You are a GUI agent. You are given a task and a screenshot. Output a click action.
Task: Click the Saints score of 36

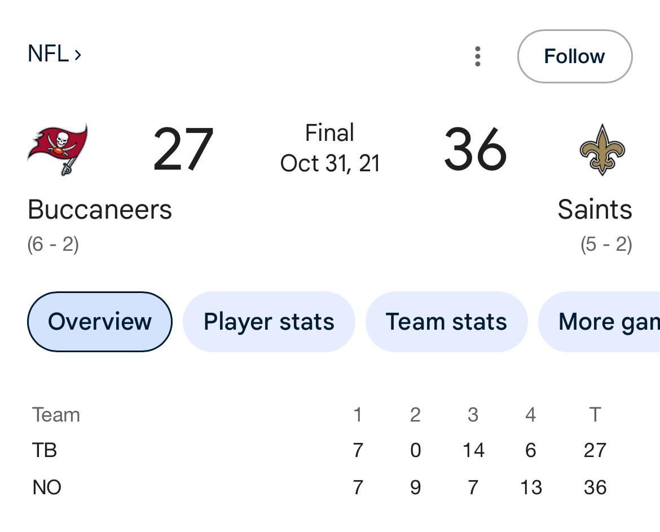475,150
